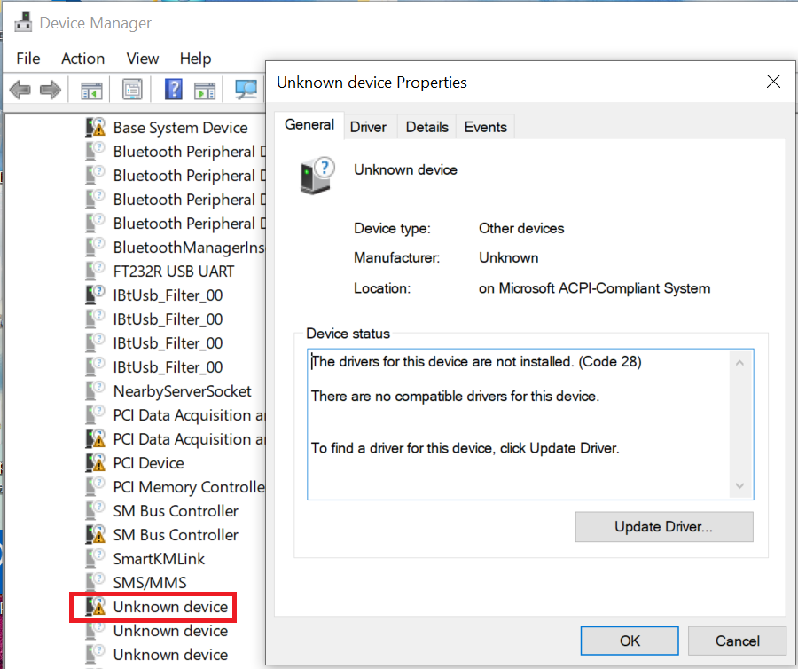Select PCI Device entry

(148, 463)
